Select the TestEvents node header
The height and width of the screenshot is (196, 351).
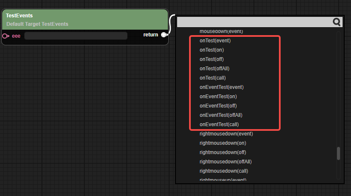point(85,19)
